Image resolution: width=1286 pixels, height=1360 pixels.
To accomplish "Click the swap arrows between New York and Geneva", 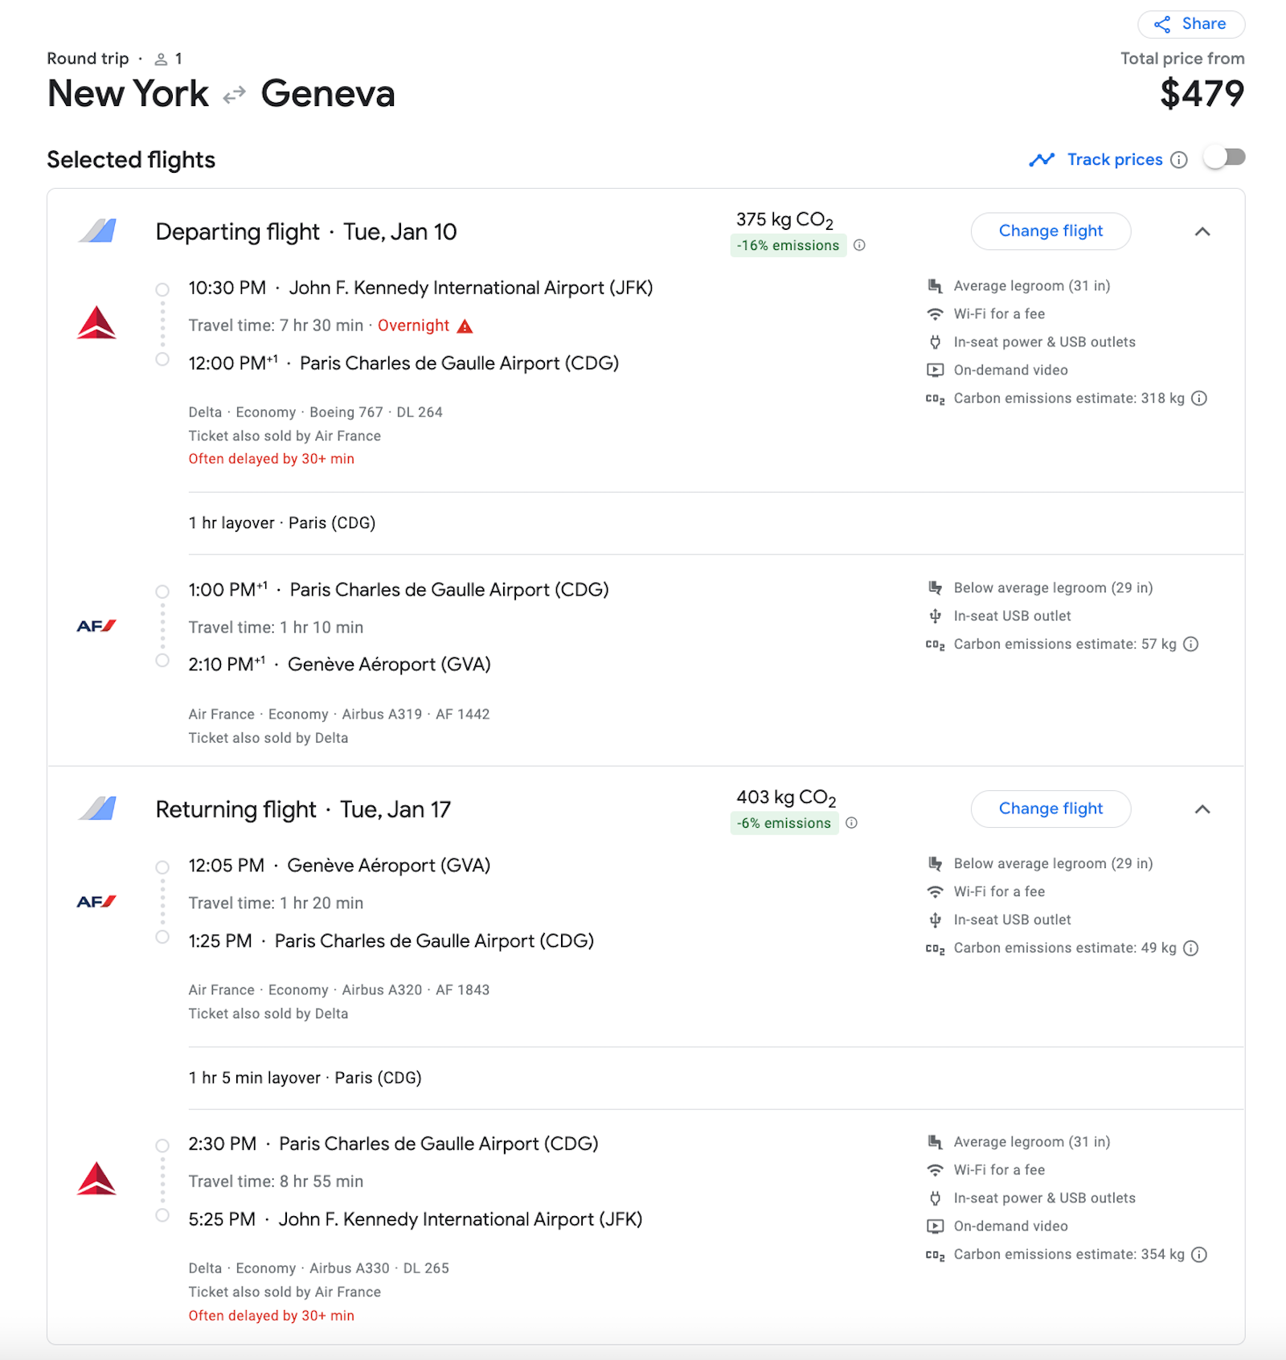I will (234, 94).
